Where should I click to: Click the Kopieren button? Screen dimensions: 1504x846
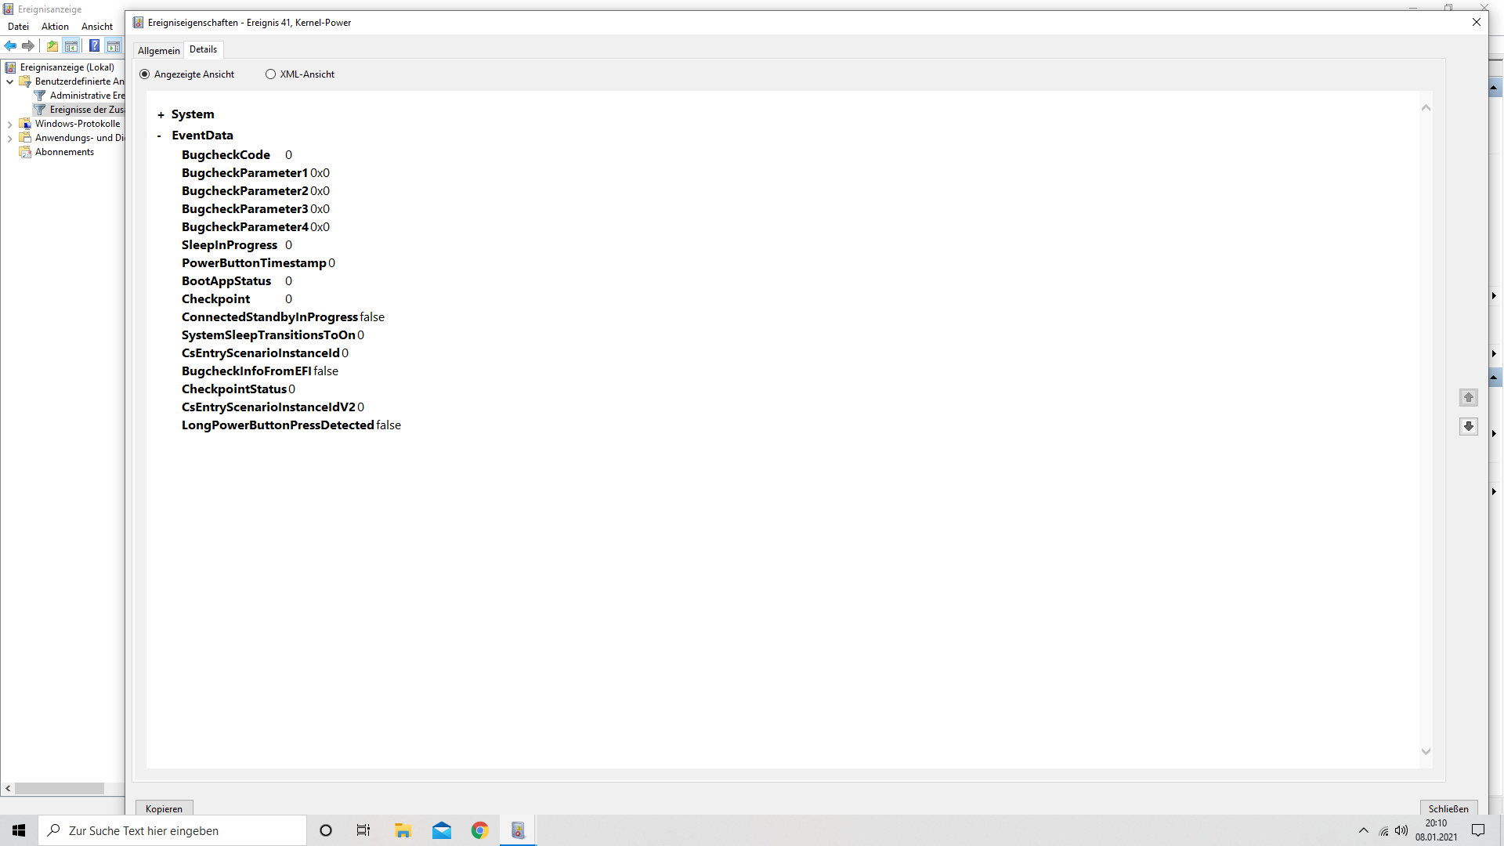[x=164, y=808]
